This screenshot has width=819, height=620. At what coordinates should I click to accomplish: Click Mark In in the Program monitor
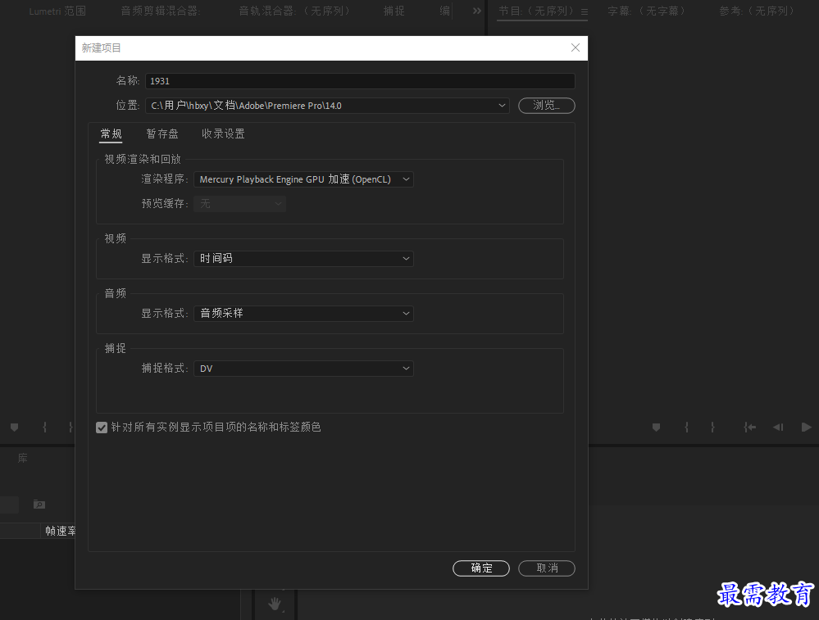pos(686,428)
